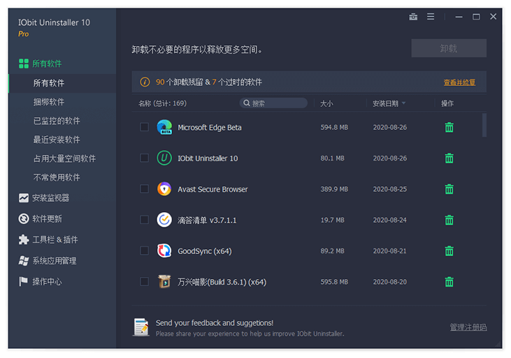
Task: Click 80.1 MB size value
Action: pos(333,158)
